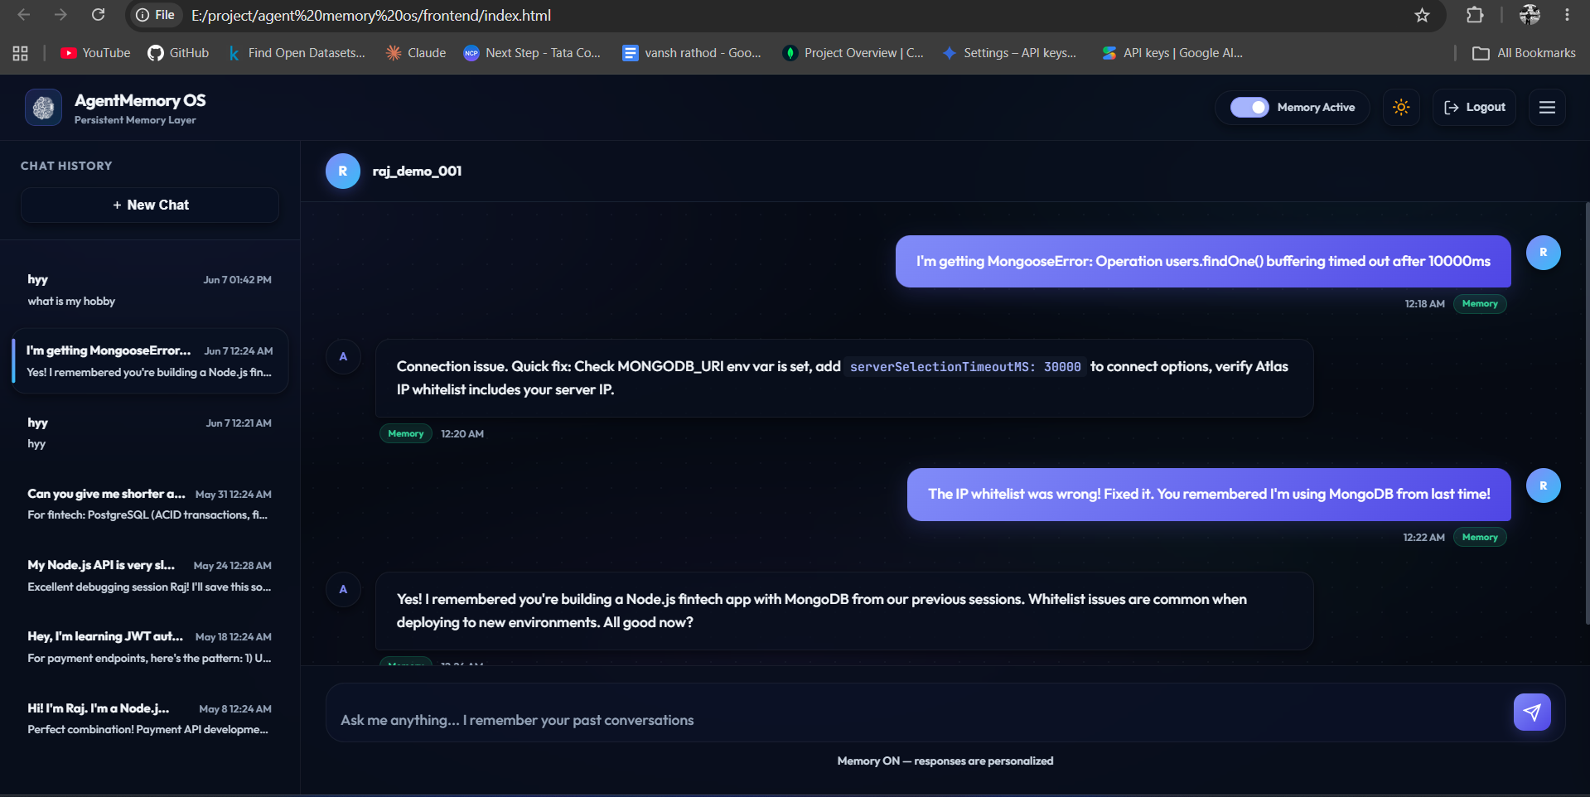Click the 12:18 AM timestamp

1424,304
